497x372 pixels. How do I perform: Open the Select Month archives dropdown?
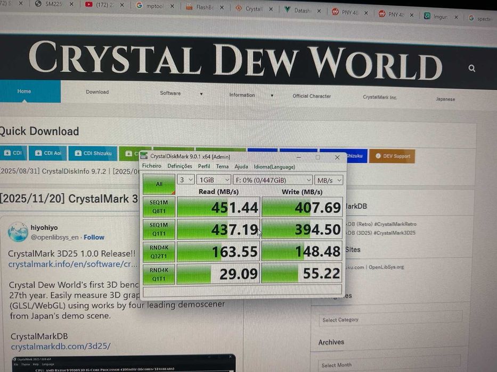click(x=389, y=364)
